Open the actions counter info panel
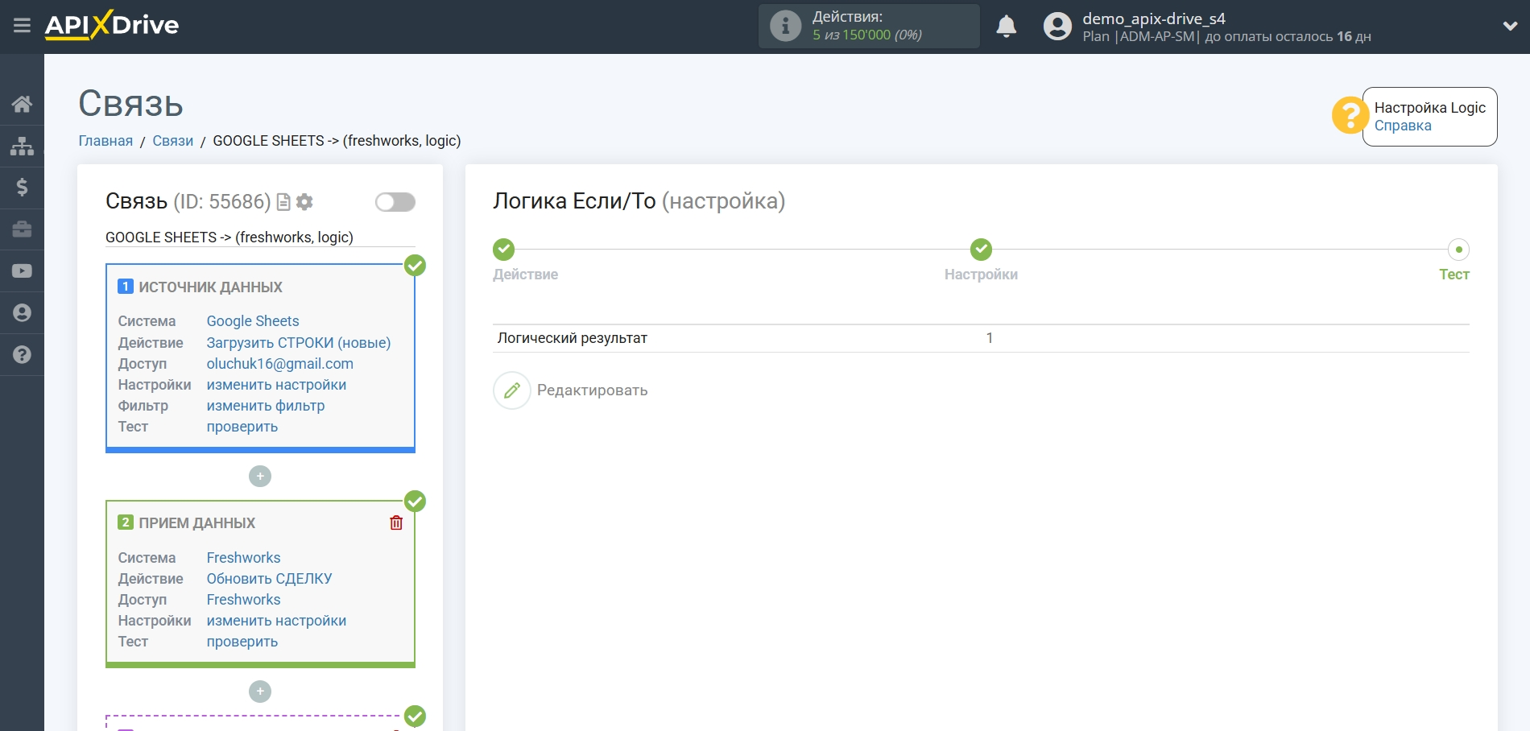1530x731 pixels. click(x=868, y=27)
